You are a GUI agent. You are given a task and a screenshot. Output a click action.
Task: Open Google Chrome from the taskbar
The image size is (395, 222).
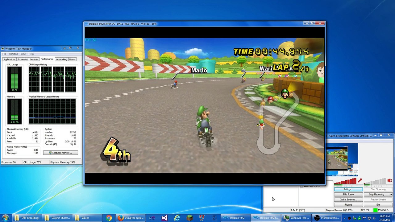coord(109,218)
